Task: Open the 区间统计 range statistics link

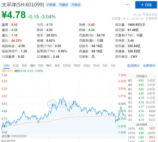Action: [133, 66]
